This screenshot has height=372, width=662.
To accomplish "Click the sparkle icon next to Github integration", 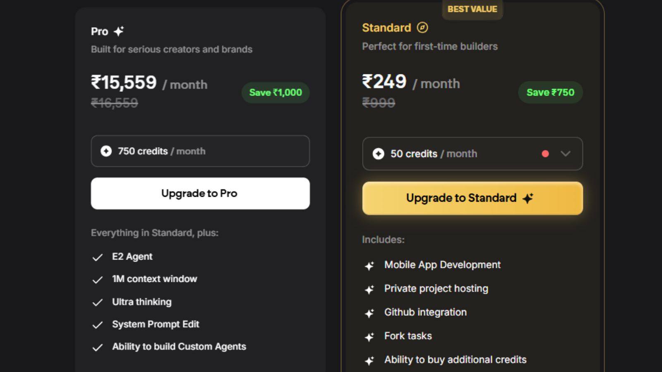I will [369, 313].
